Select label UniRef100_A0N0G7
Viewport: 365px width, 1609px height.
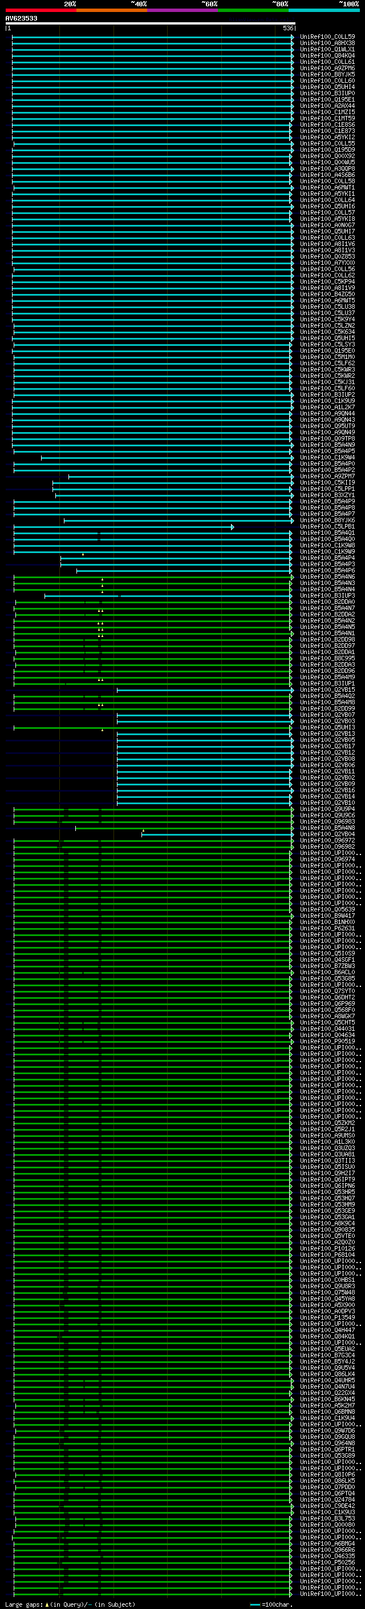[327, 225]
